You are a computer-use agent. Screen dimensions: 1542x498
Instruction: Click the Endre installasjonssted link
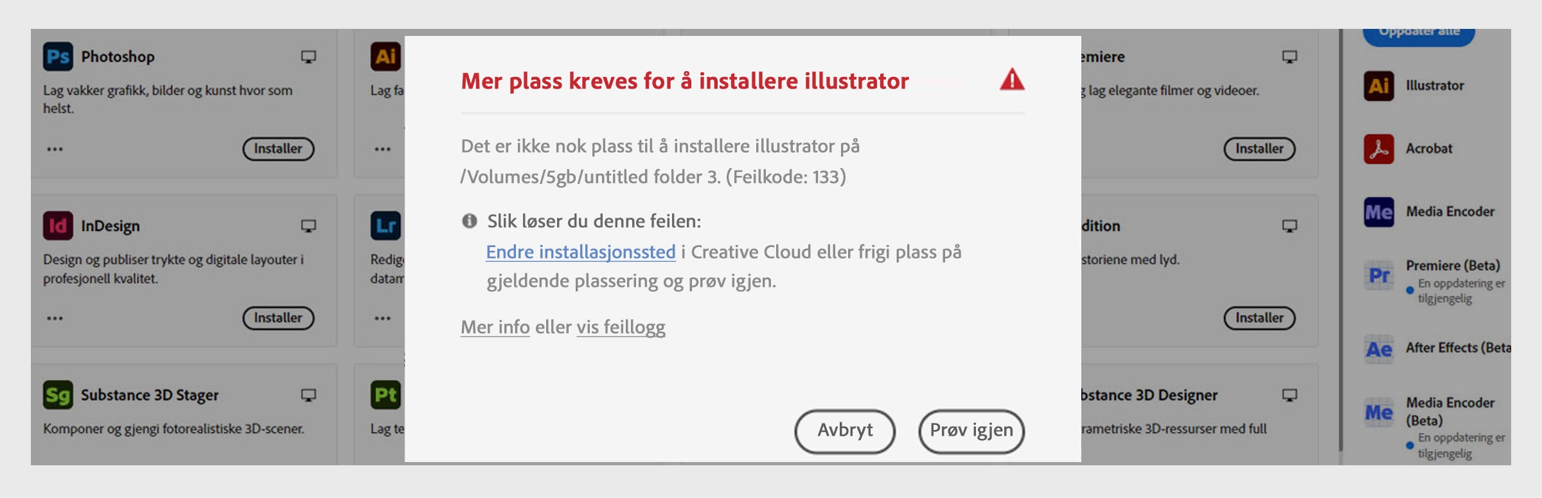pyautogui.click(x=581, y=252)
